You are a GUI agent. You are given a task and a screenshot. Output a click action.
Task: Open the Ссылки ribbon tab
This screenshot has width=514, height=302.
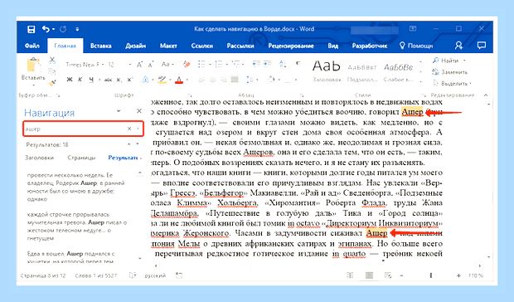pyautogui.click(x=202, y=46)
